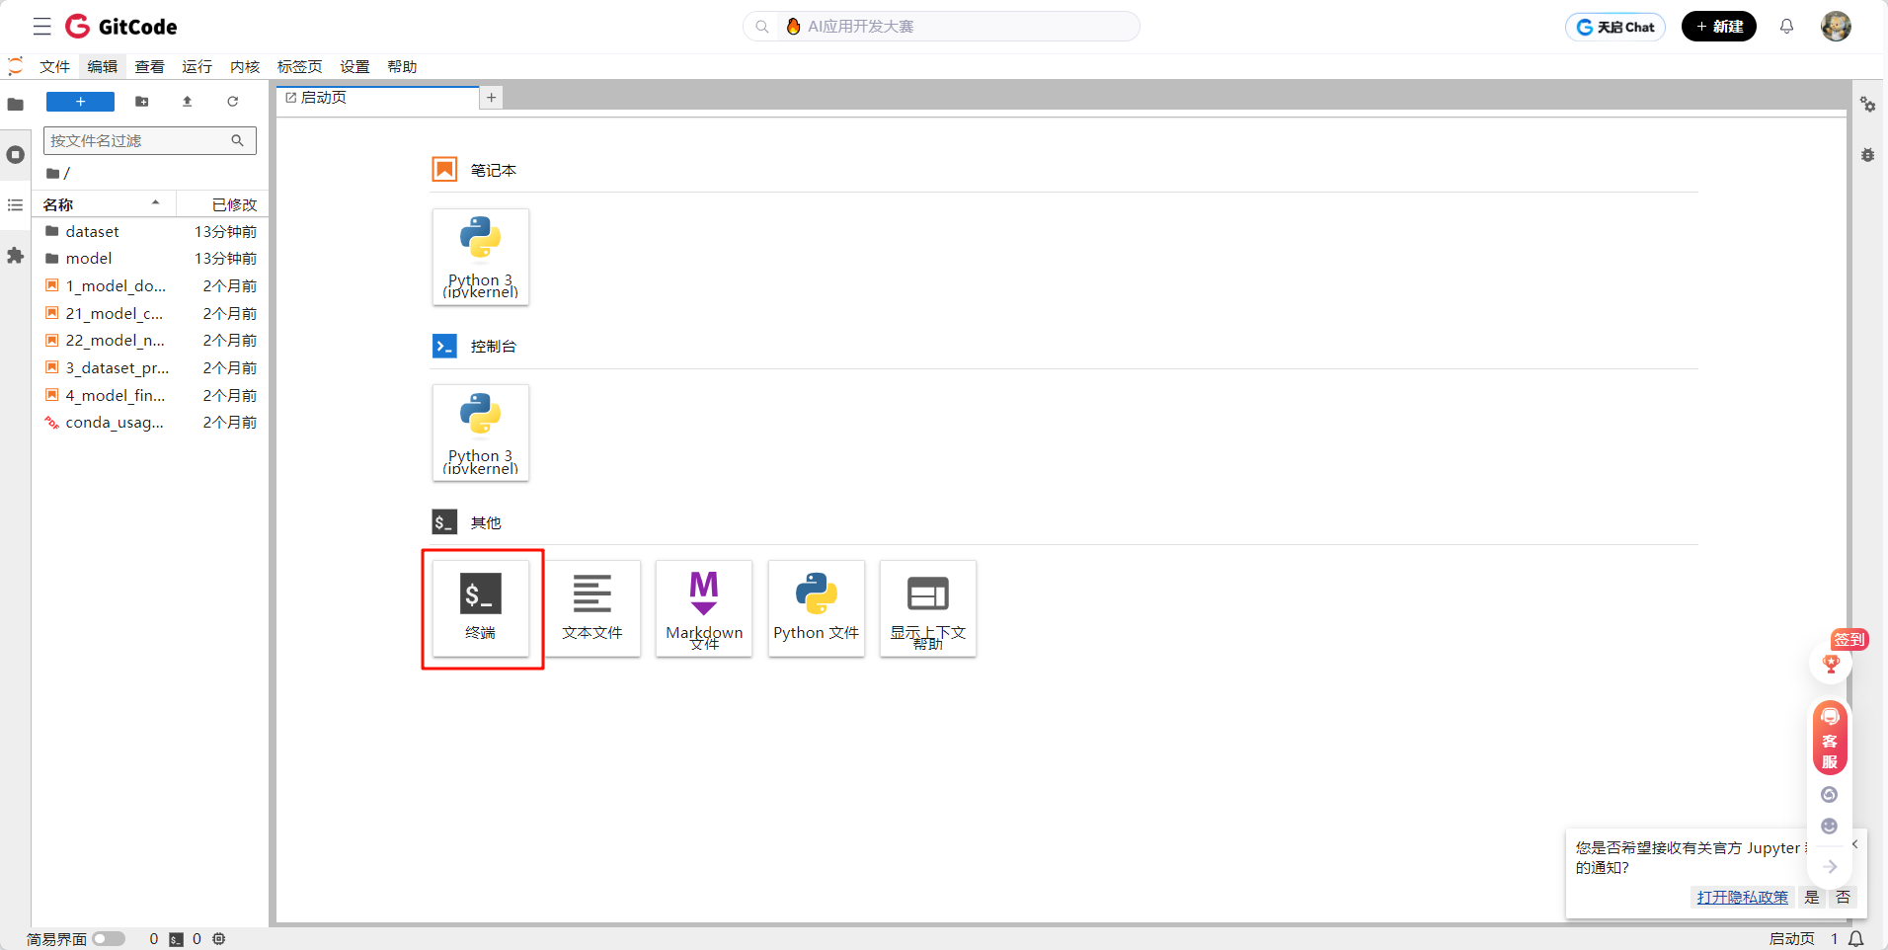Click 启动页 label in status bar
The image size is (1888, 950).
tap(1792, 939)
